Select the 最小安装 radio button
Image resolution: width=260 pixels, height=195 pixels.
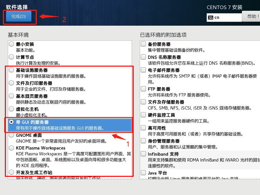11,44
